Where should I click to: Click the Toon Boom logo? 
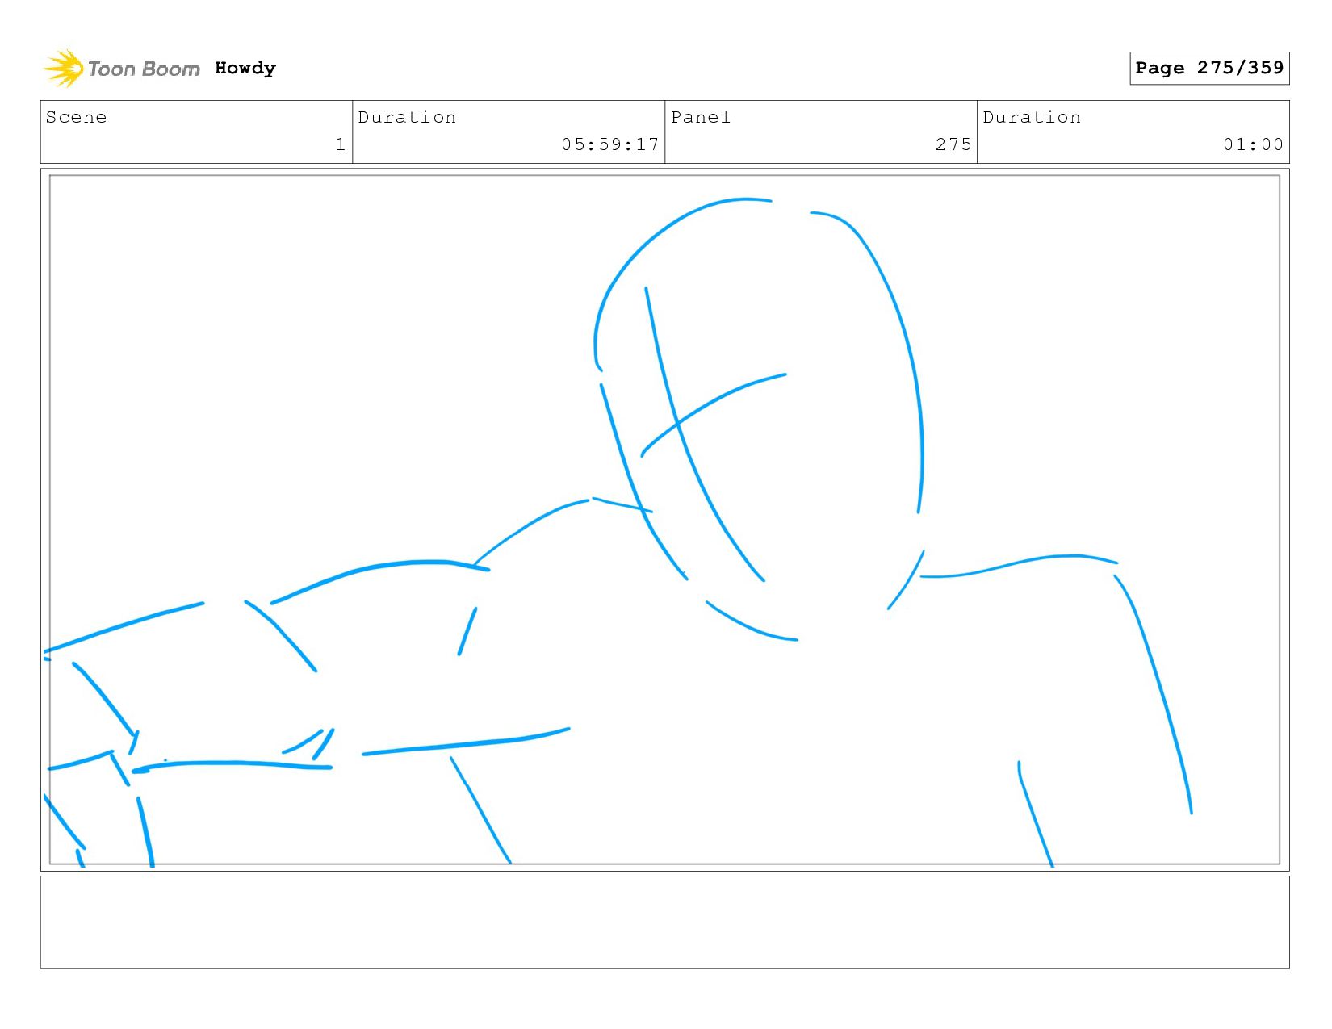[121, 69]
